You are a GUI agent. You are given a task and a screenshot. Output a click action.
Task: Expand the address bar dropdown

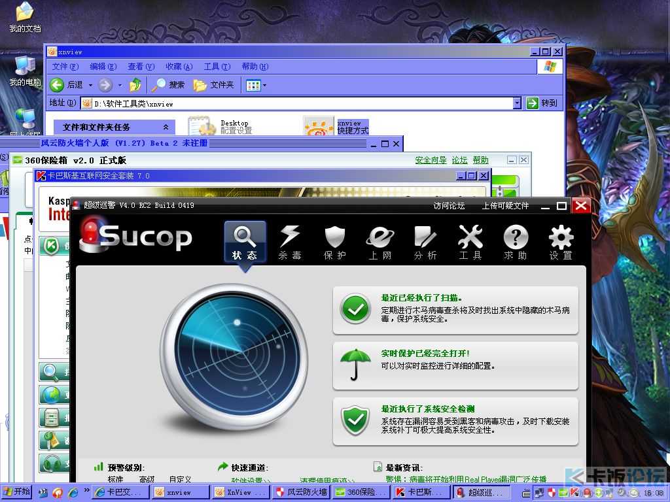point(517,103)
